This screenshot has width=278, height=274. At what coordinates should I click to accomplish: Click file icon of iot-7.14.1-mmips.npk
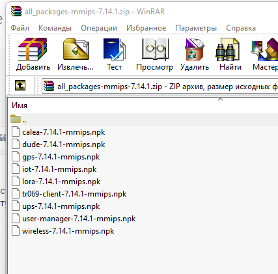coord(16,169)
